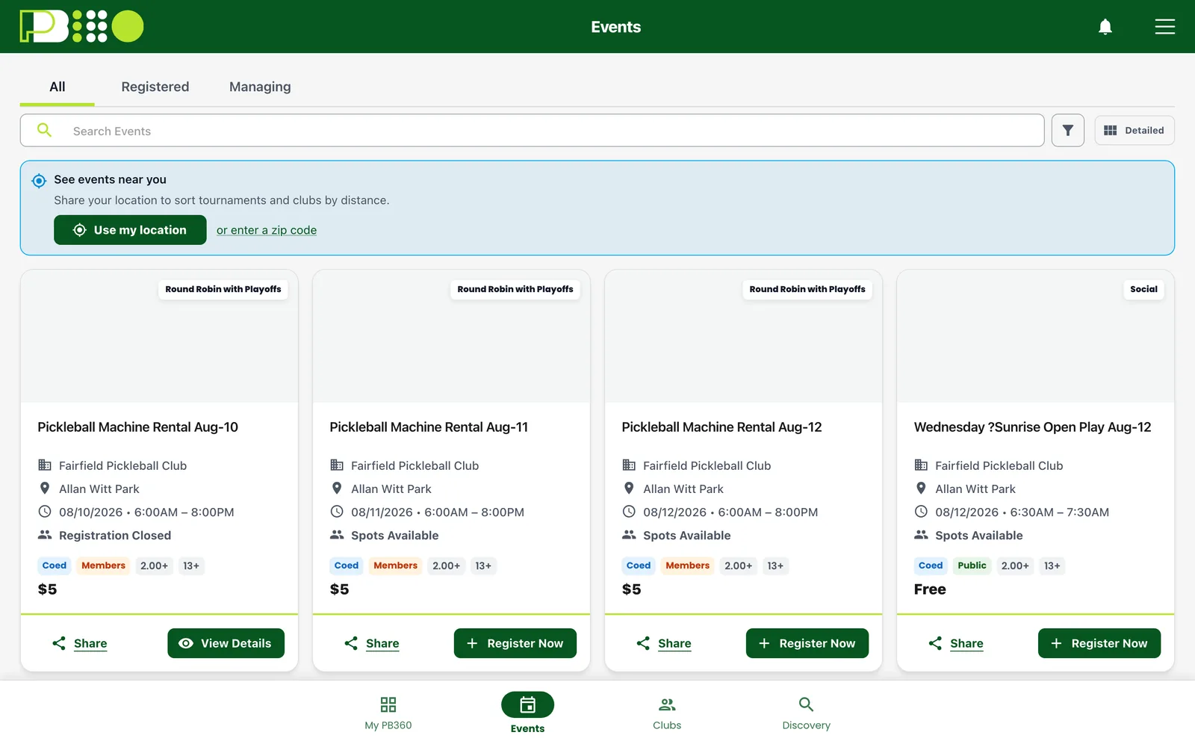Click Members tag on Aug-10 card
1195x747 pixels.
103,565
